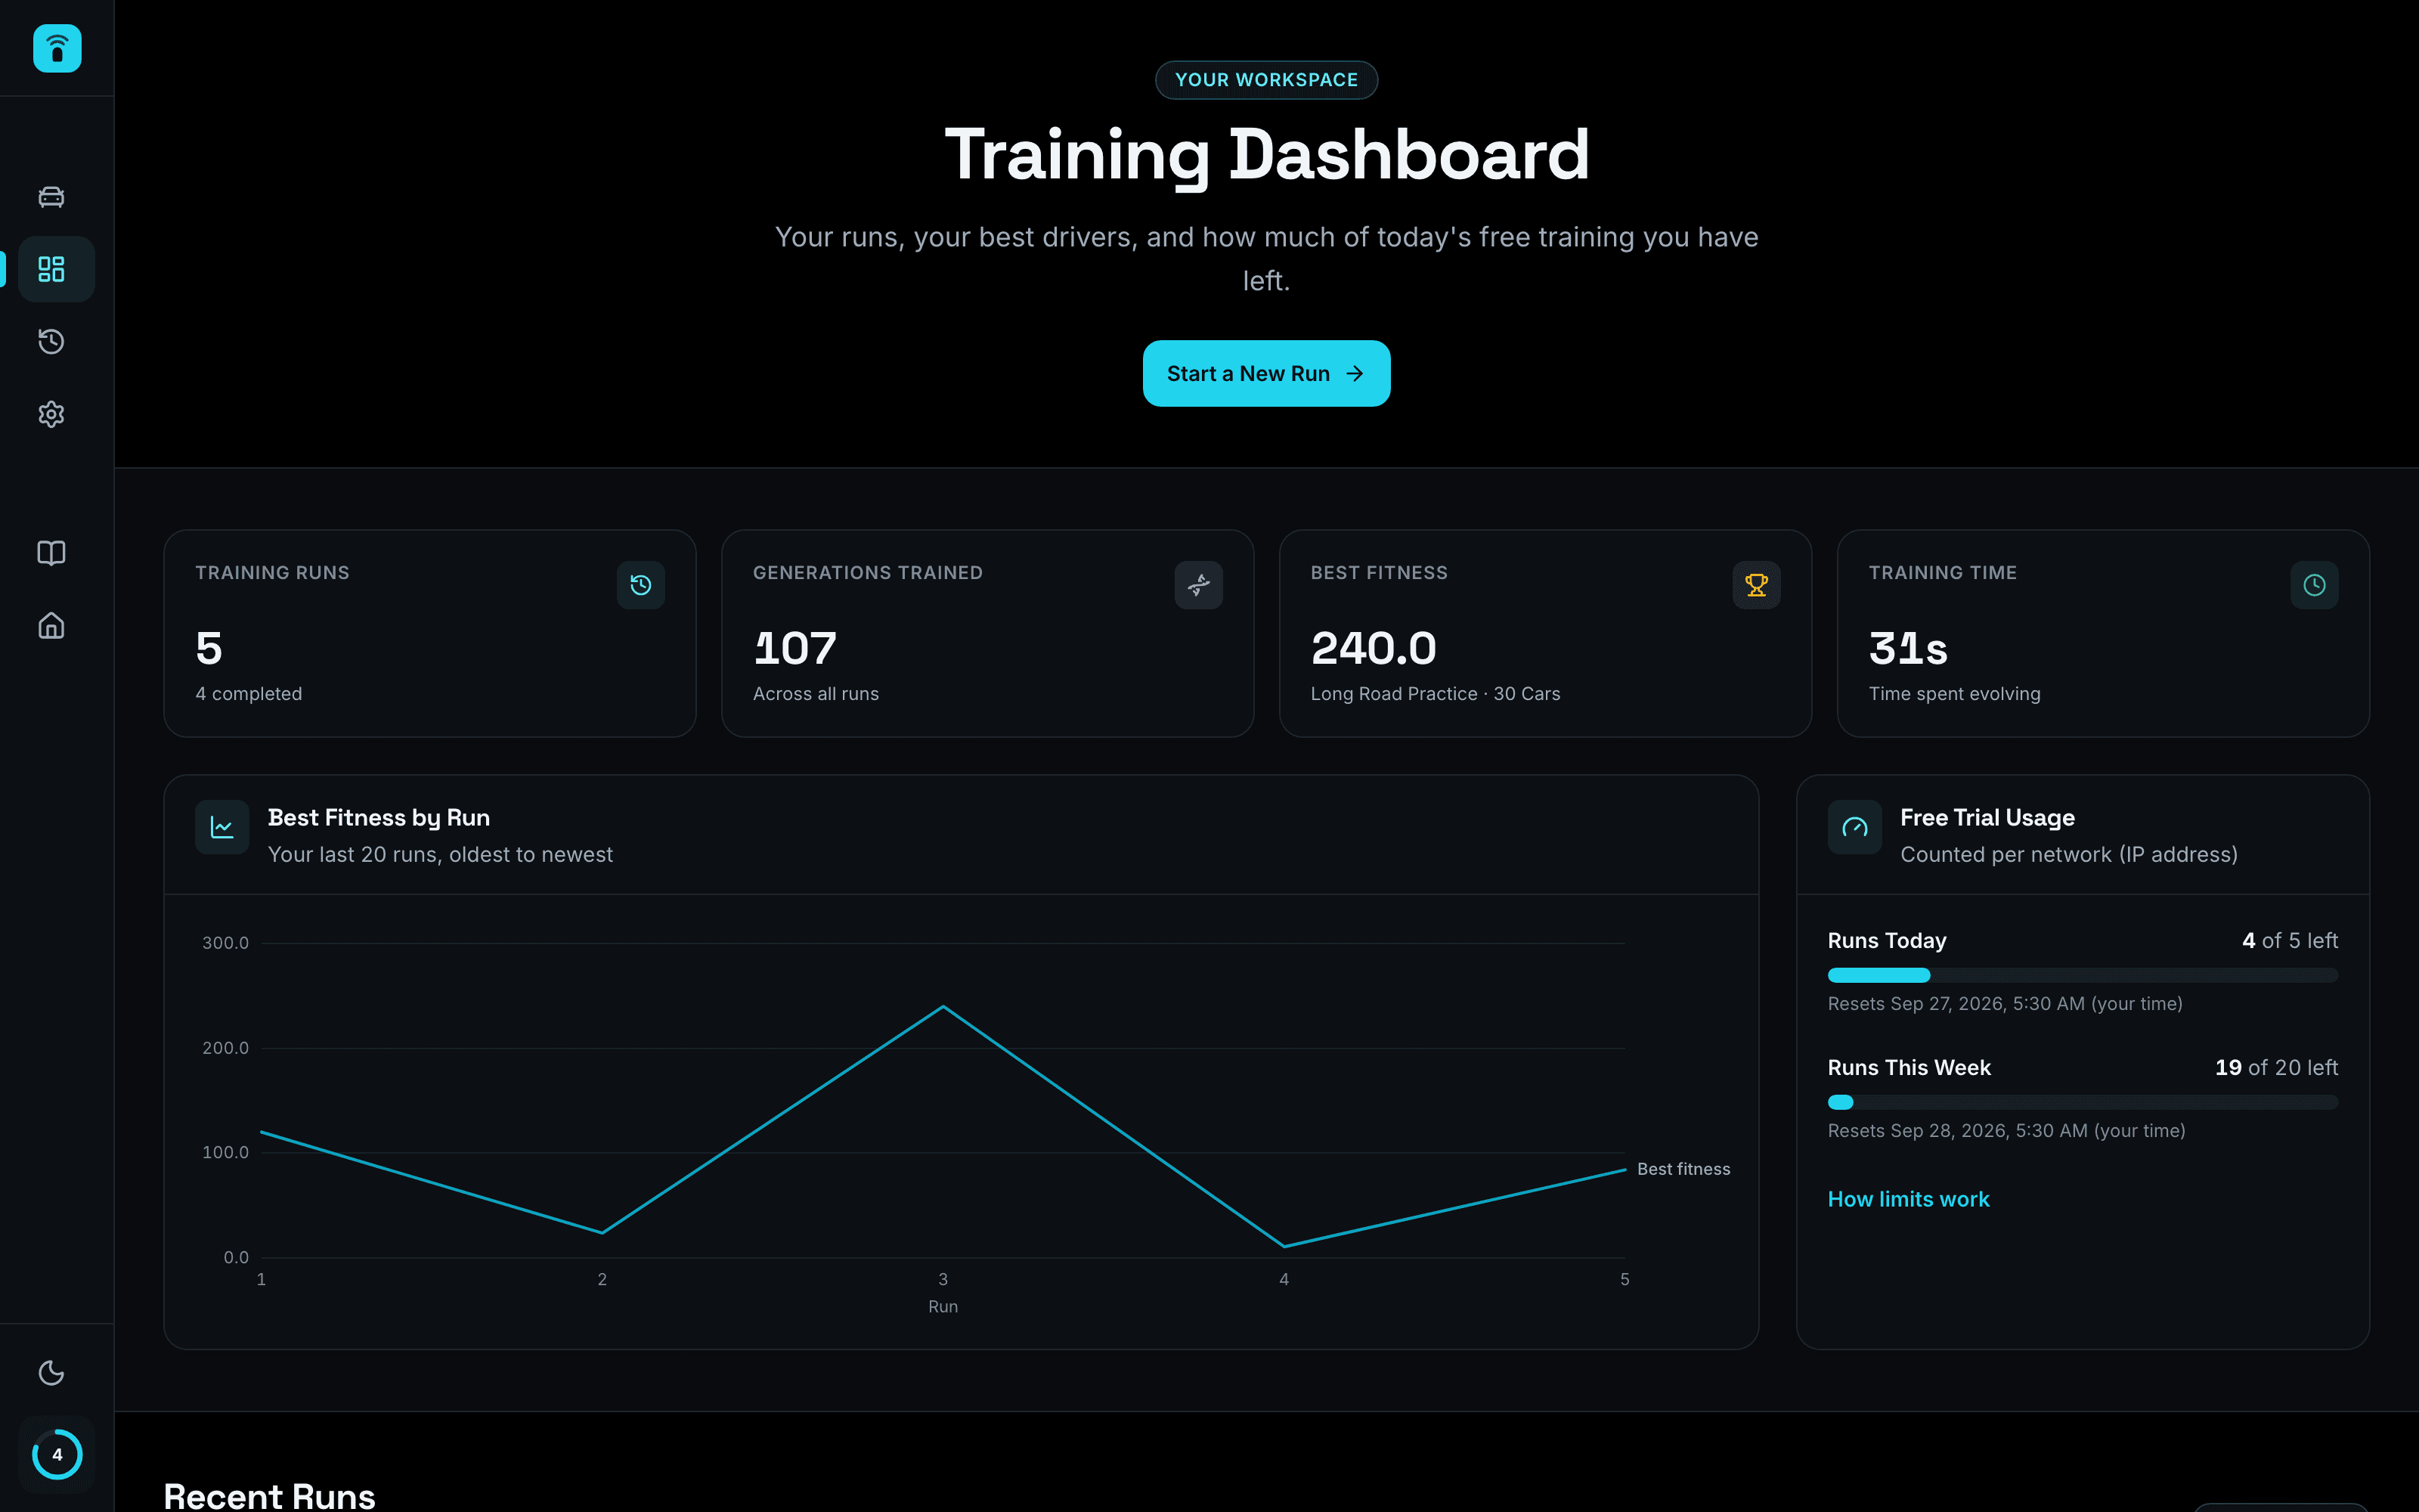Click the YOUR WORKSPACE badge
This screenshot has height=1512, width=2419.
1265,80
